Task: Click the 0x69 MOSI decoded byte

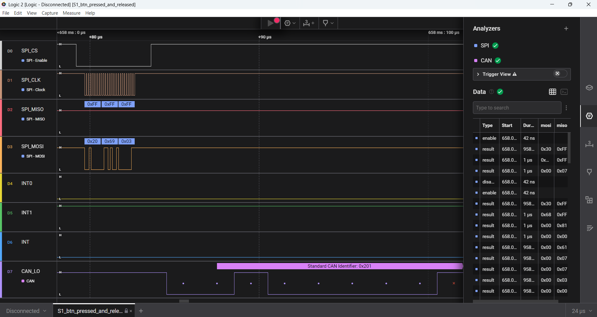Action: pos(109,141)
